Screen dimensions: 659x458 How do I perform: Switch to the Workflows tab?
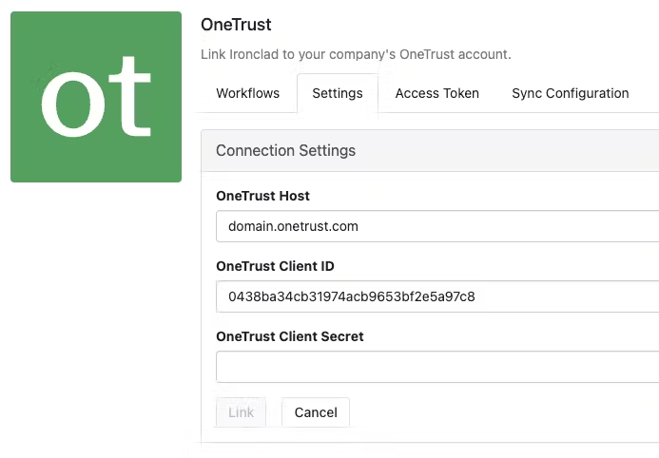[x=247, y=93]
